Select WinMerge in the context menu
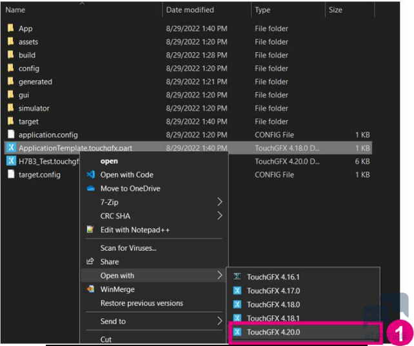The height and width of the screenshot is (346, 414). tap(154, 289)
